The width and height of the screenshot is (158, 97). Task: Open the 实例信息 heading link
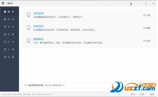pos(39,14)
